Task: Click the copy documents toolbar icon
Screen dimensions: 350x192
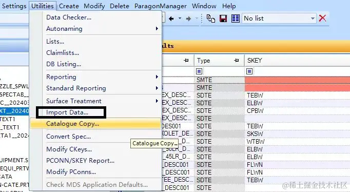Action: (211, 18)
